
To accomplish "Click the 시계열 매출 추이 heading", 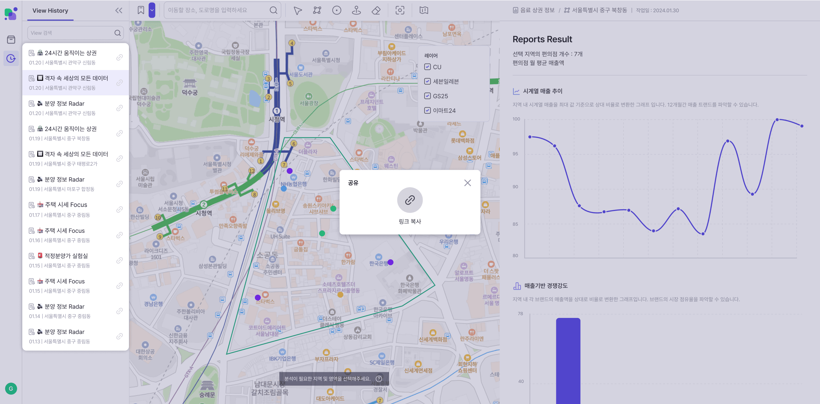I will point(542,91).
